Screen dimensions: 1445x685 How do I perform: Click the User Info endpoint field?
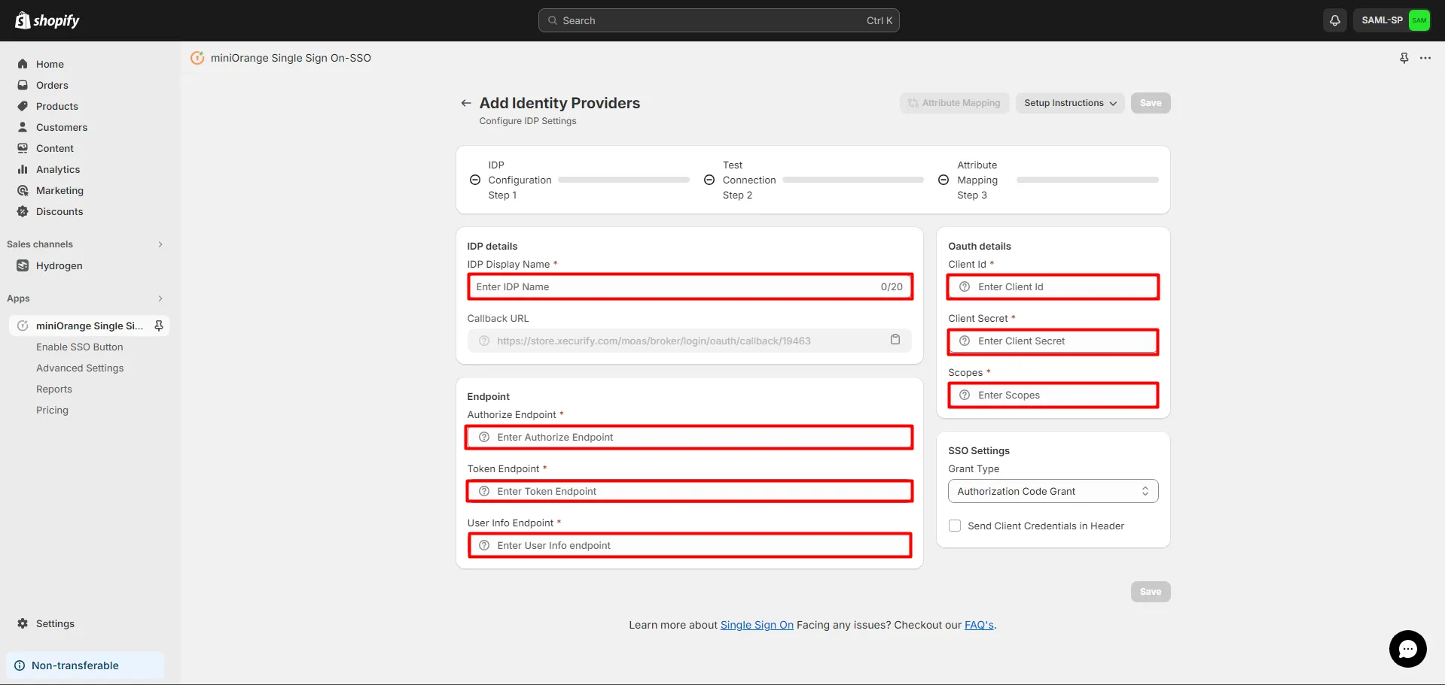point(690,545)
